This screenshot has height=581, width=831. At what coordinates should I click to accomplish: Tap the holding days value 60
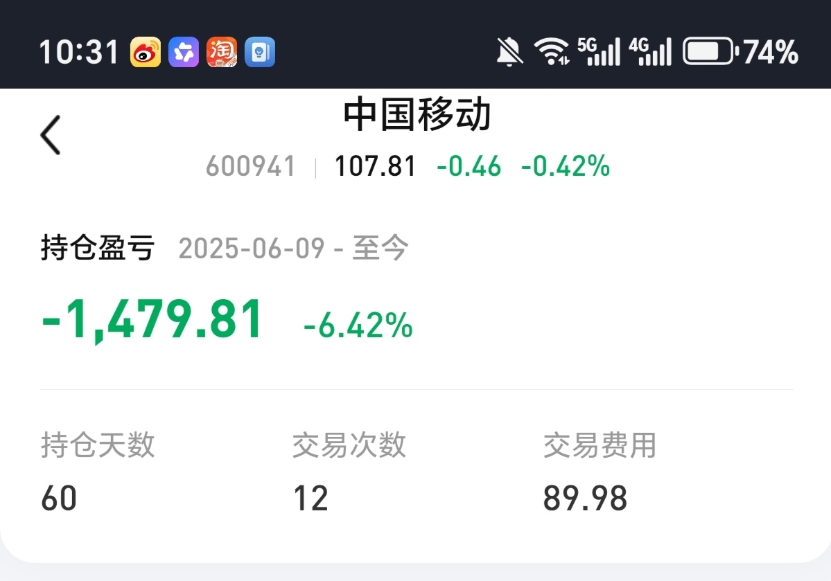click(x=59, y=499)
